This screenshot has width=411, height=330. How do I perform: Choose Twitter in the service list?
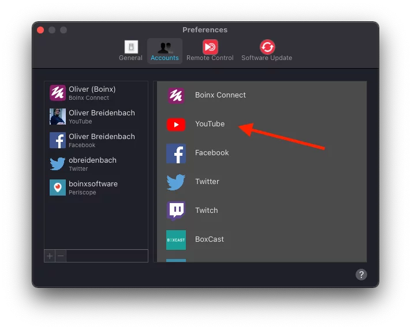[207, 182]
